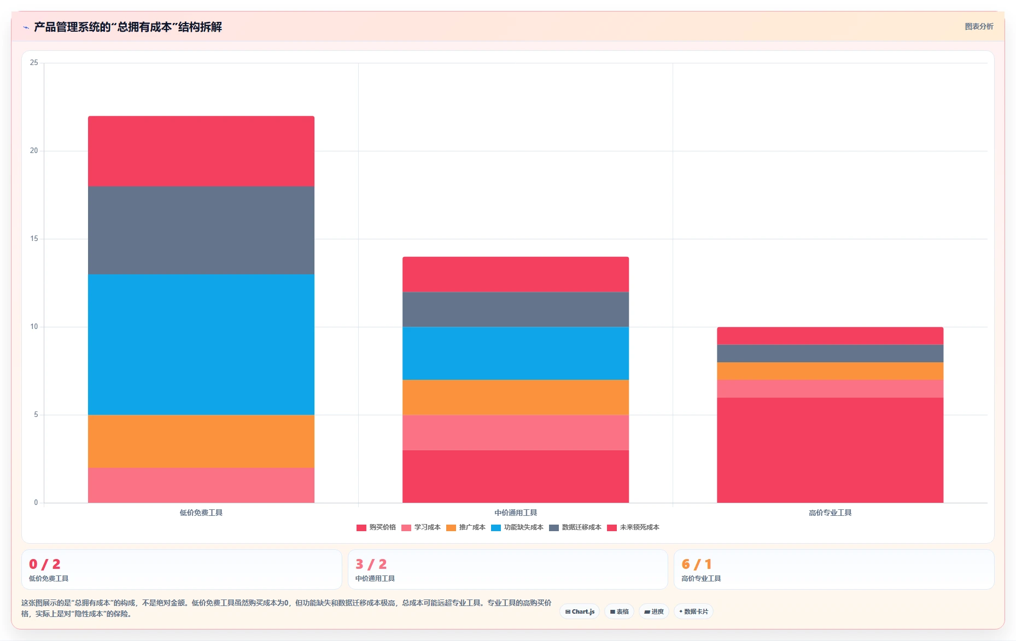Image resolution: width=1016 pixels, height=641 pixels.
Task: Click y-axis tick label 15
Action: click(x=34, y=239)
